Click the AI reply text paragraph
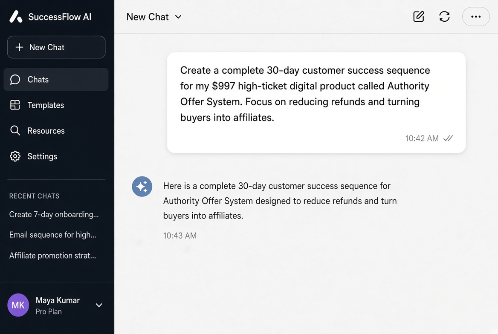The height and width of the screenshot is (334, 498). (280, 201)
